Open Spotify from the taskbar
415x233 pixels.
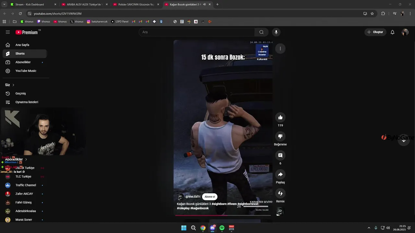[222, 228]
